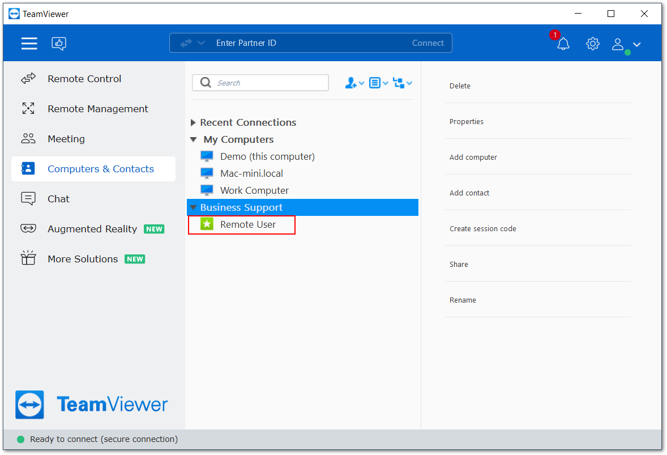Click the user account profile icon
The height and width of the screenshot is (455, 667).
tap(618, 44)
